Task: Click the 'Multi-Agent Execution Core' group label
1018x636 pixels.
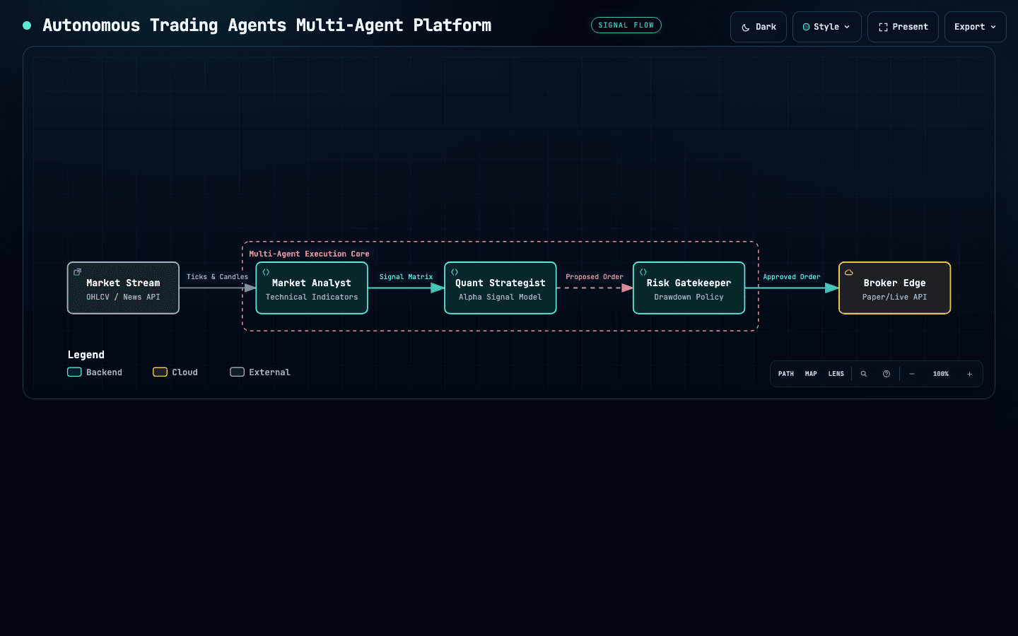Action: point(309,254)
